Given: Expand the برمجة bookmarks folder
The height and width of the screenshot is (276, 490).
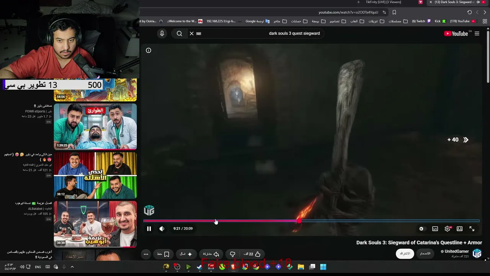Looking at the screenshot, I should pos(318,21).
